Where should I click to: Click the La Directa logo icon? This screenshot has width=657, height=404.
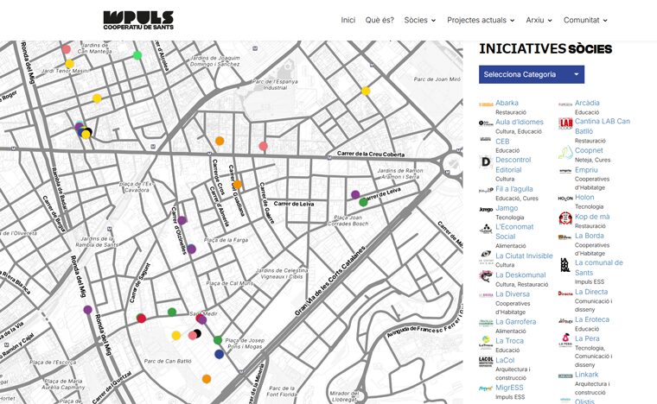pyautogui.click(x=565, y=294)
